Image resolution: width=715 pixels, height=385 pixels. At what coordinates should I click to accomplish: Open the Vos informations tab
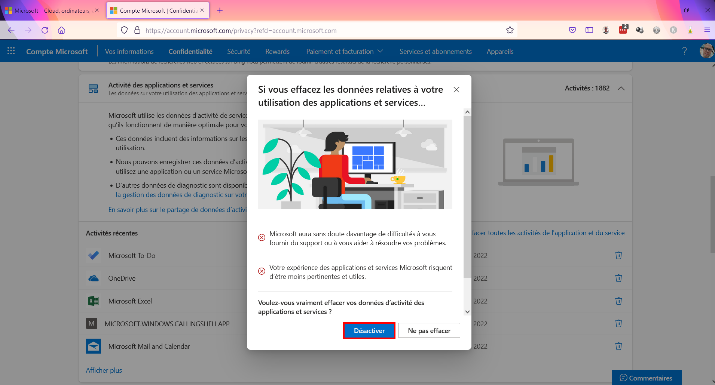[x=129, y=52]
